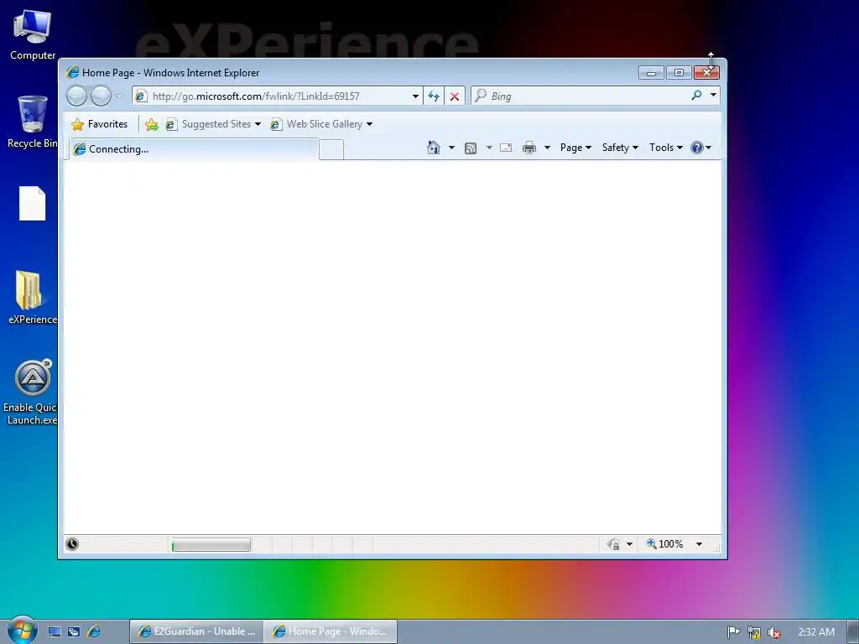Click the 100% zoom level button
The height and width of the screenshot is (644, 859).
pyautogui.click(x=665, y=544)
